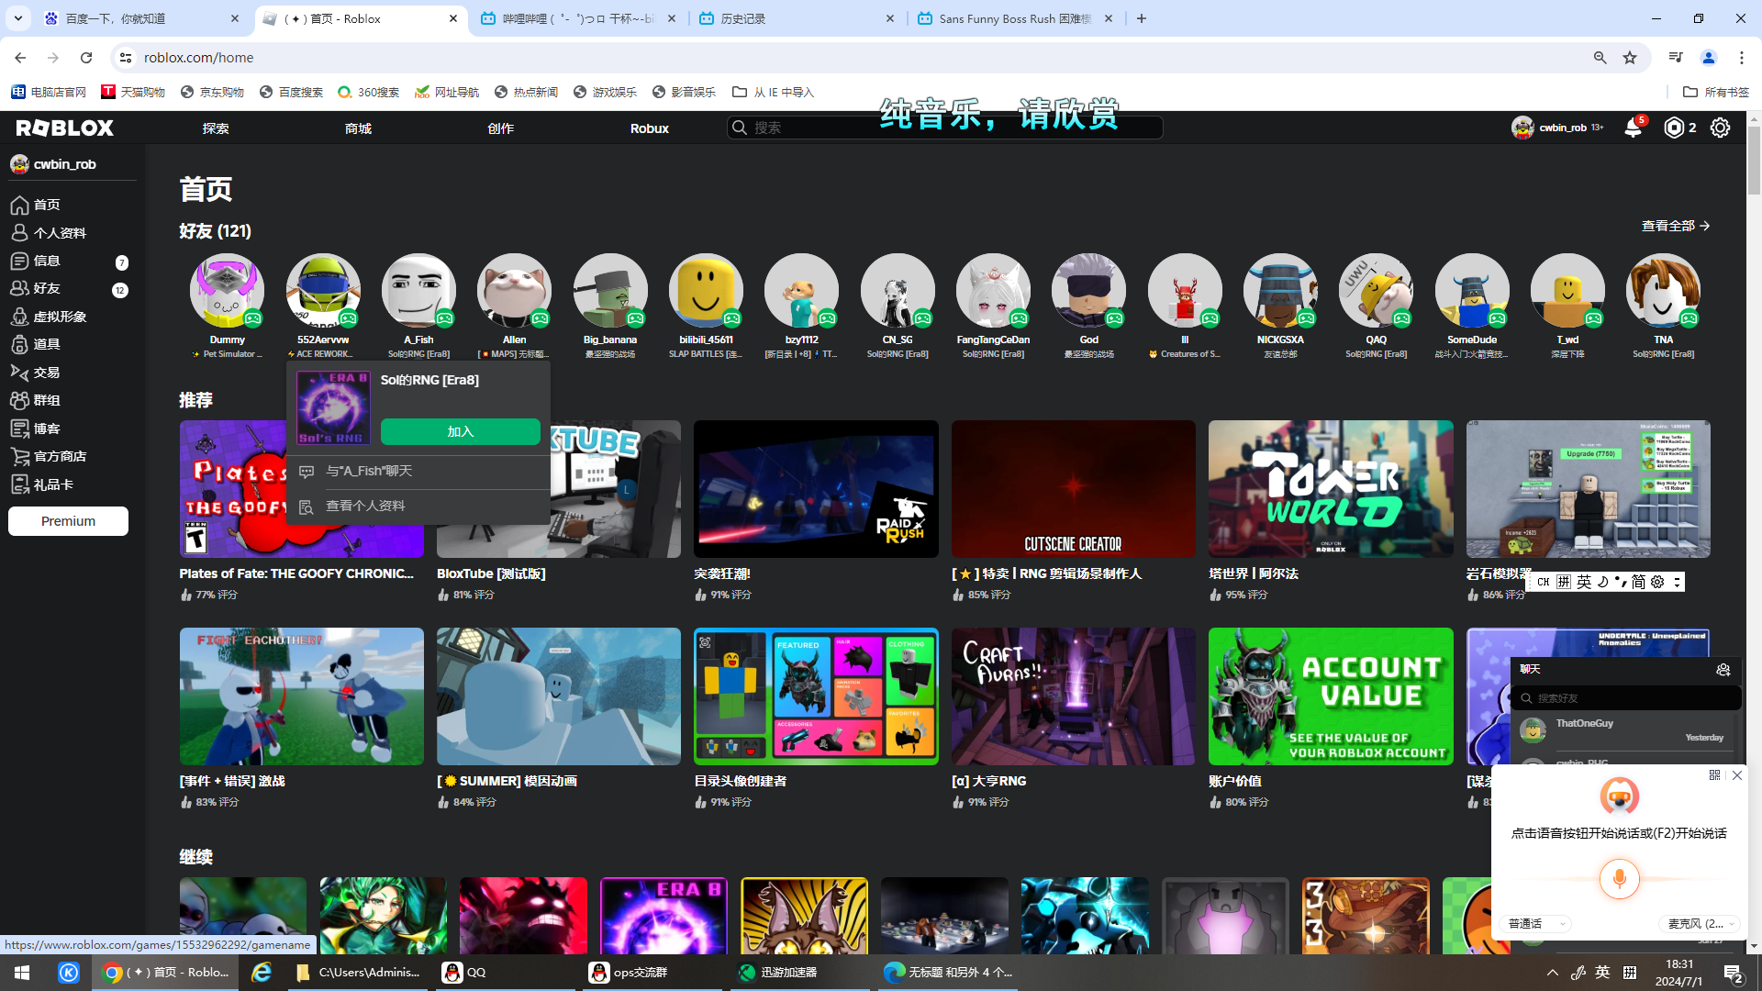Open the cwbin_rob profile in header
Viewport: 1762px width, 991px height.
[x=1557, y=128]
